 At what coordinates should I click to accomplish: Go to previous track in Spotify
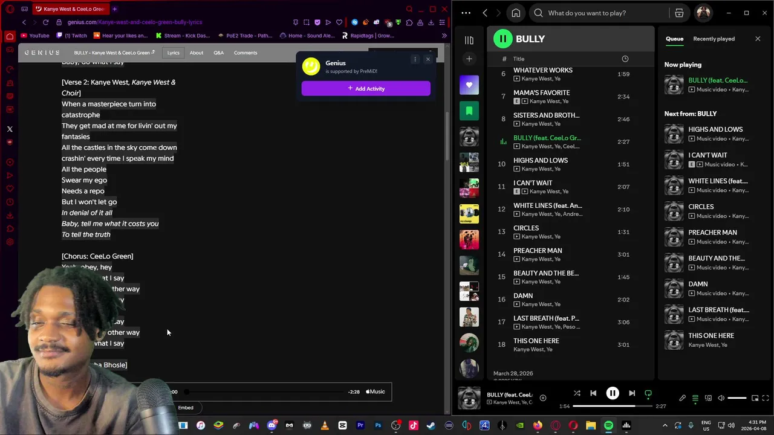pos(593,393)
